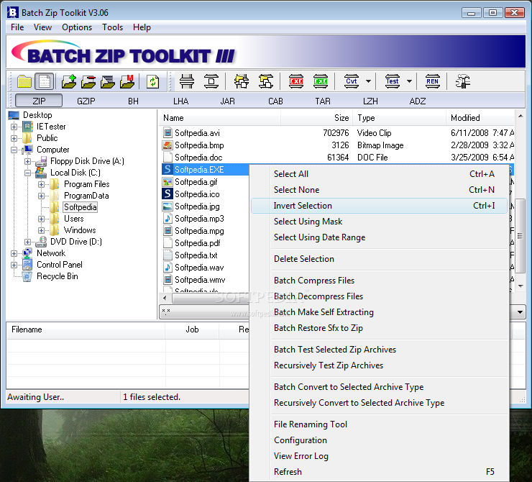Image resolution: width=532 pixels, height=482 pixels.
Task: Select CAB archive type
Action: 275,101
